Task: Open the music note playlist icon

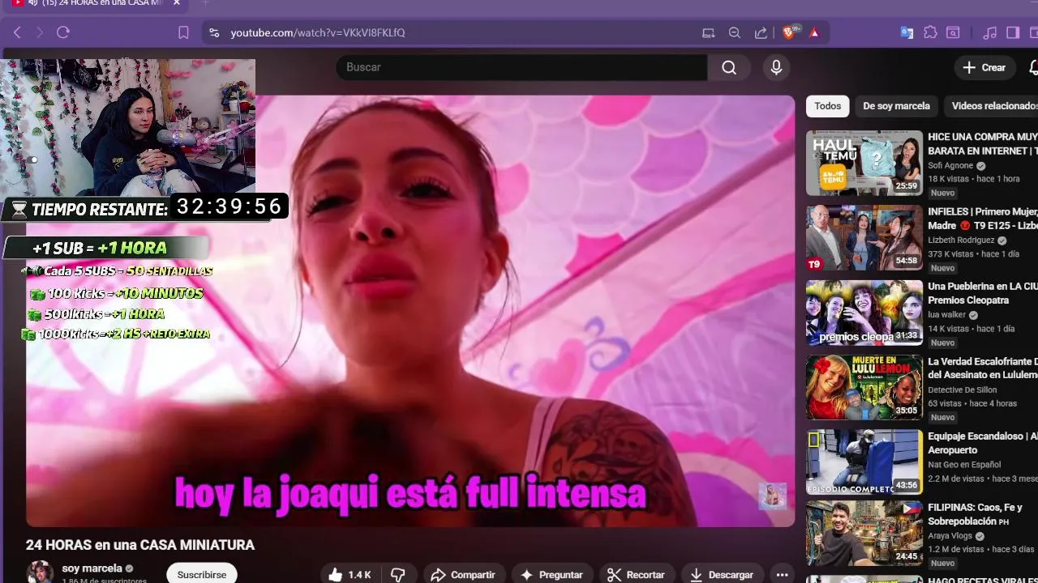Action: tap(989, 32)
